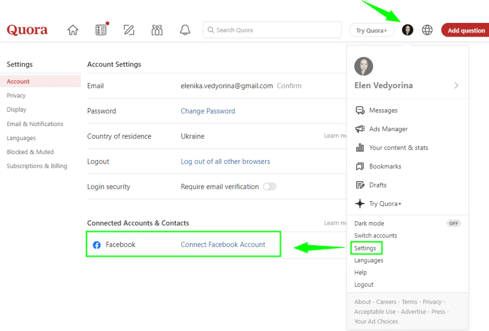Select Languages in the settings sidebar
The width and height of the screenshot is (489, 331).
[x=21, y=138]
